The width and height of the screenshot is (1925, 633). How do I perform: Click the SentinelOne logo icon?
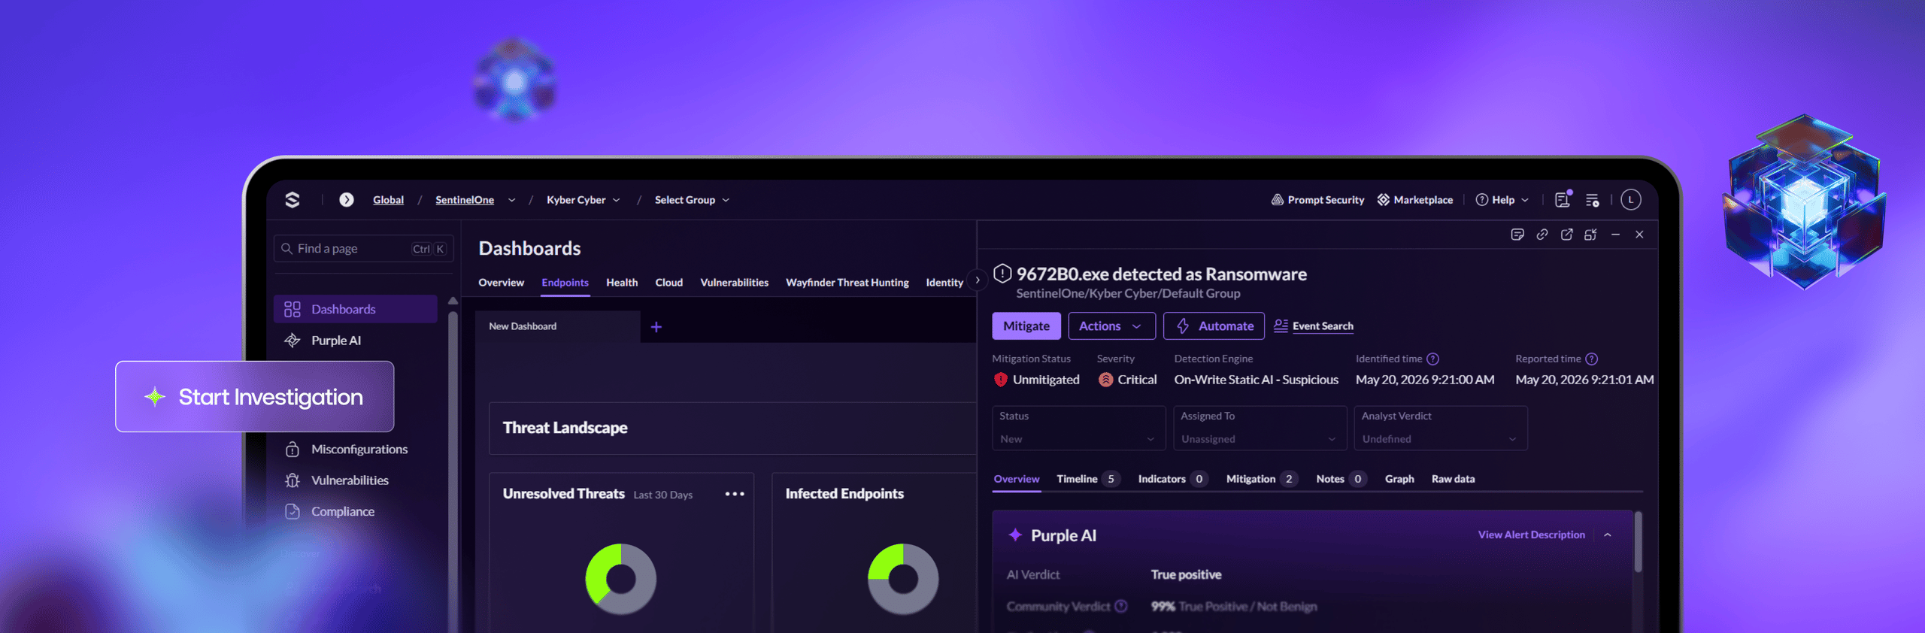293,199
